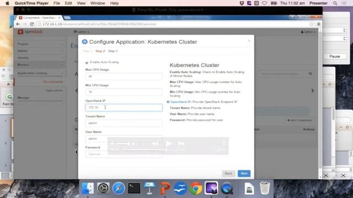353x198 pixels.
Task: Open the admin user dropdown at top right
Action: [308, 32]
